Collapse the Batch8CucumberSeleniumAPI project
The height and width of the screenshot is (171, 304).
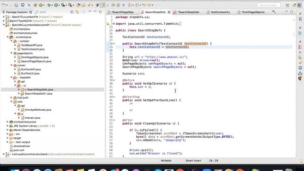(x=3, y=25)
